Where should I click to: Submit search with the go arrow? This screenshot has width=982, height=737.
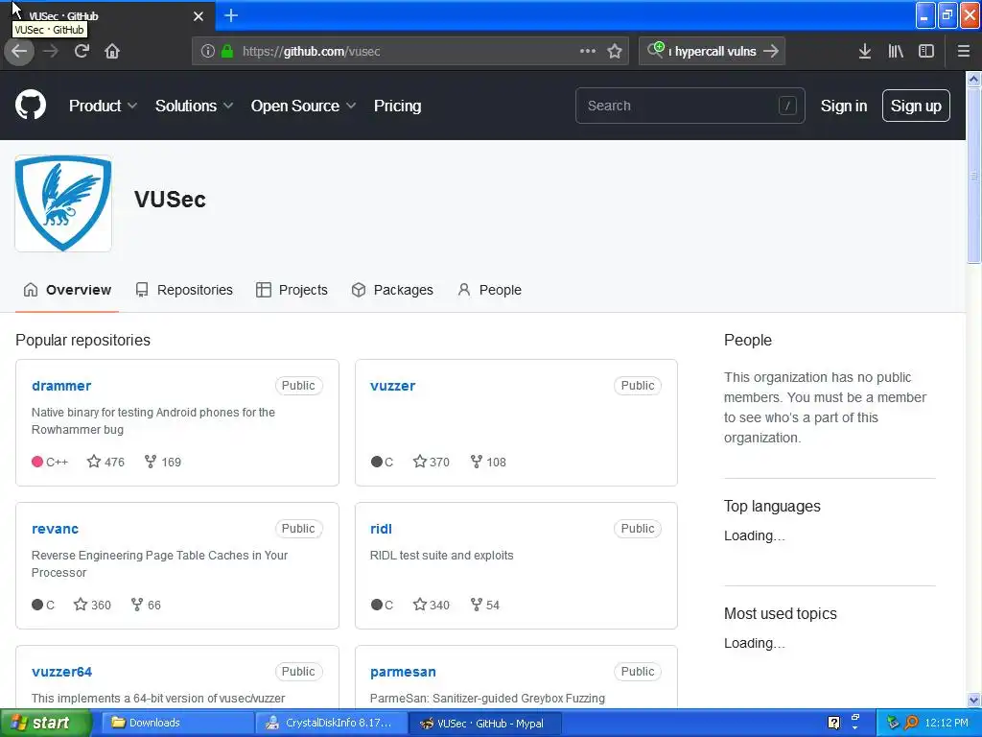771,52
